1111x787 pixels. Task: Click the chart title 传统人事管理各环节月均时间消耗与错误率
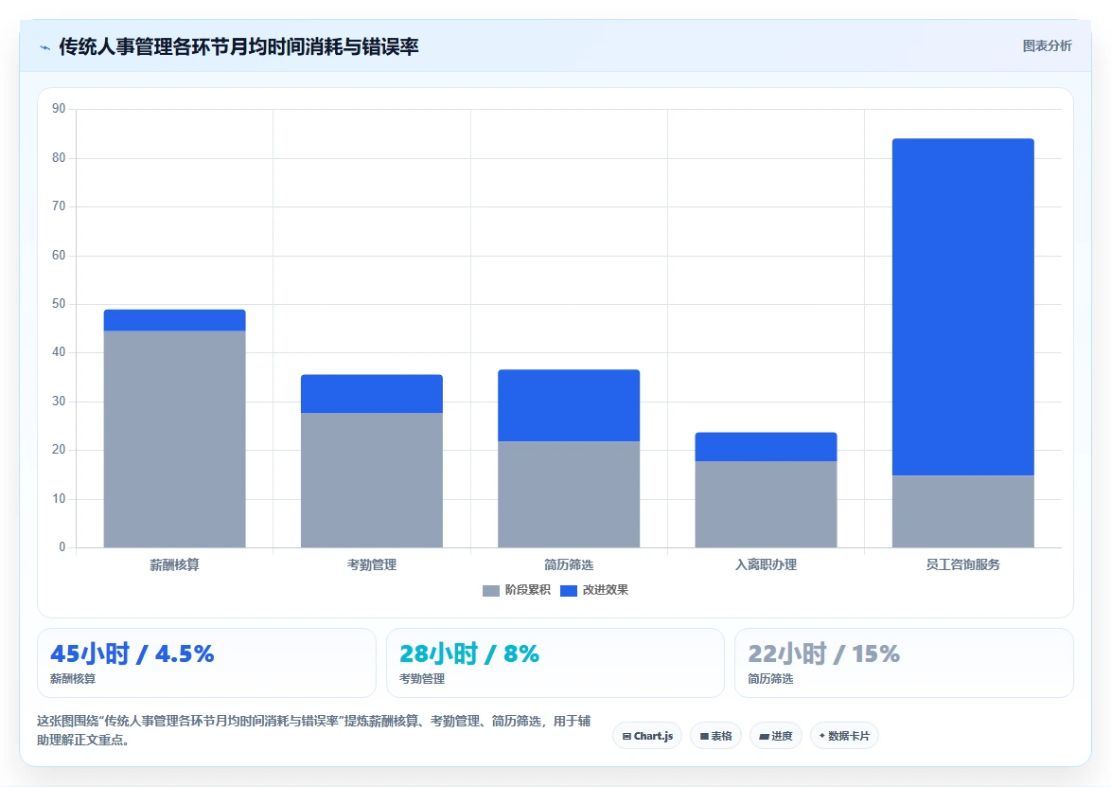tap(238, 46)
